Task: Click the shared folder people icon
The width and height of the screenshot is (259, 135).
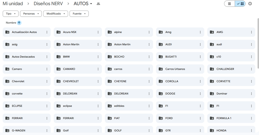Action: pos(98,4)
